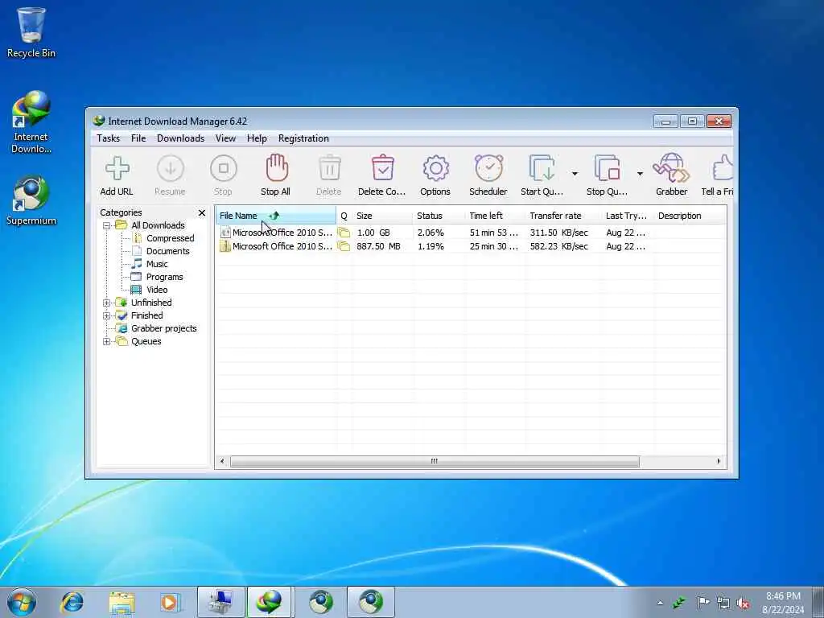Select the Finished folder label
Image resolution: width=824 pixels, height=618 pixels.
(146, 315)
